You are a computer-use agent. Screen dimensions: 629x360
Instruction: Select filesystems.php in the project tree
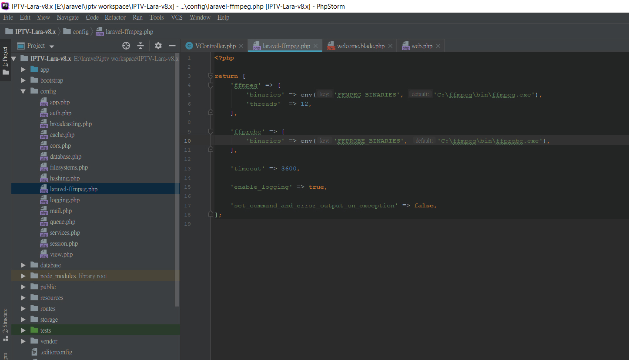point(69,167)
